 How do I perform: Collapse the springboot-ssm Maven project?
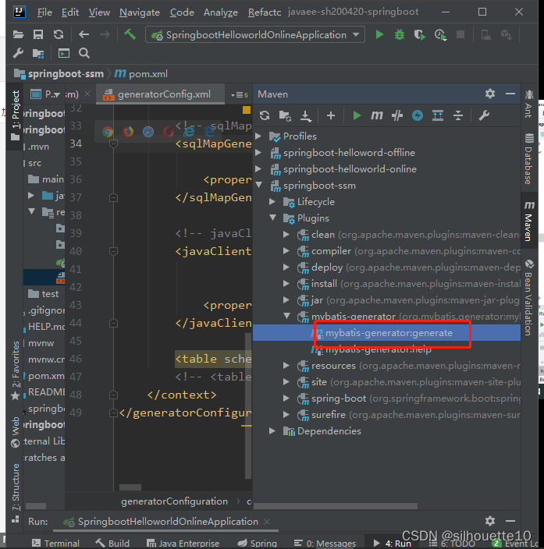(259, 186)
